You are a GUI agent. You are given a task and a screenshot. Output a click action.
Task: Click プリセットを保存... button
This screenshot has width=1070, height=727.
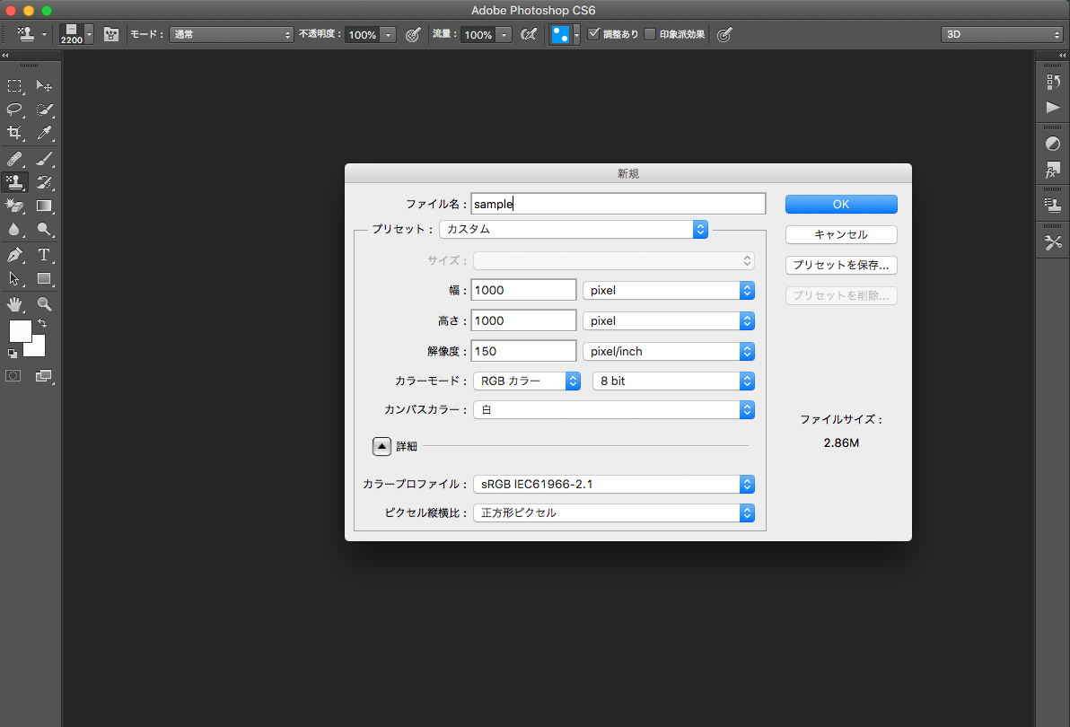[841, 266]
